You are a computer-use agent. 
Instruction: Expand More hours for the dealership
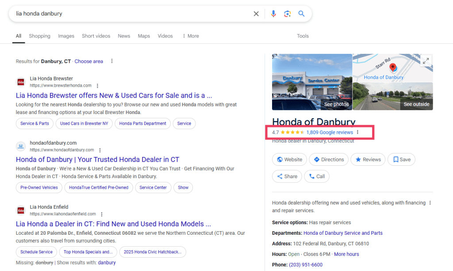(x=346, y=254)
